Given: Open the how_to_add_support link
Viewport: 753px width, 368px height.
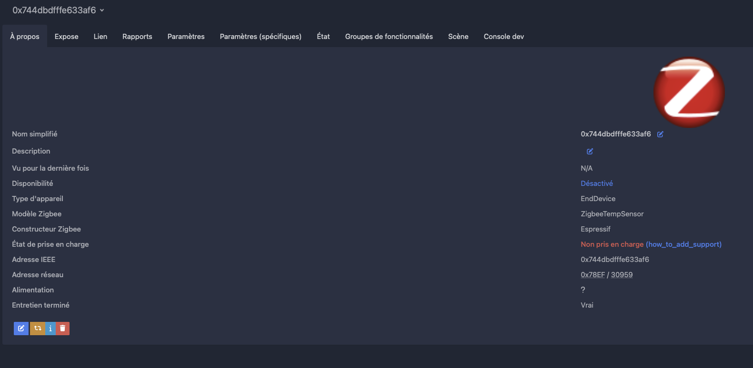Looking at the screenshot, I should [x=683, y=244].
